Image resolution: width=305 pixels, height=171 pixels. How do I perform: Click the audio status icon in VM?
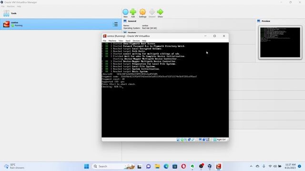185,140
